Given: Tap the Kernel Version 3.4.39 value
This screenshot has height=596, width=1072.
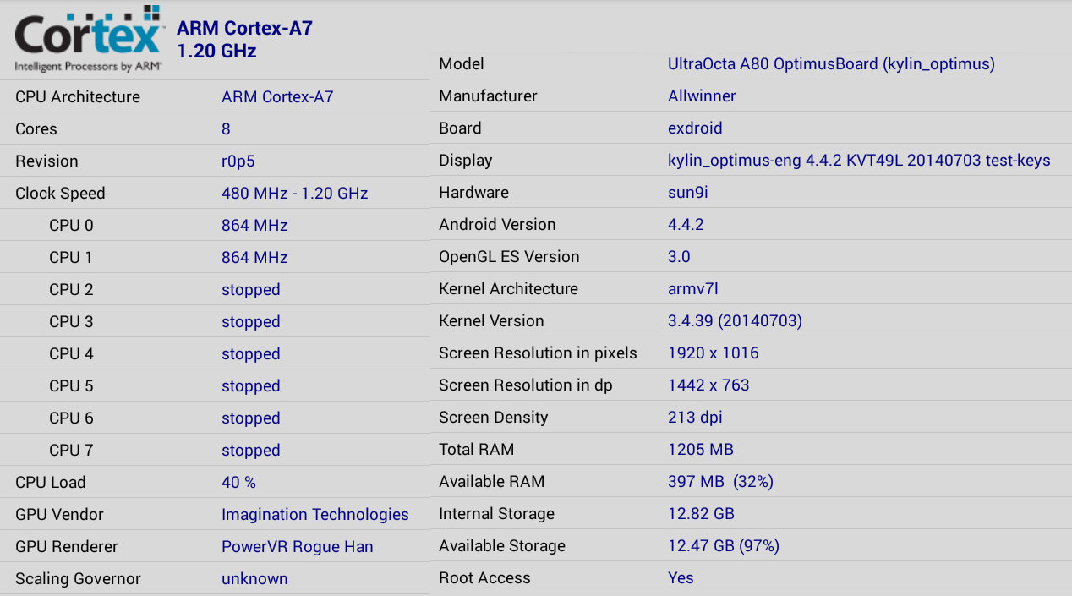Looking at the screenshot, I should [x=735, y=320].
